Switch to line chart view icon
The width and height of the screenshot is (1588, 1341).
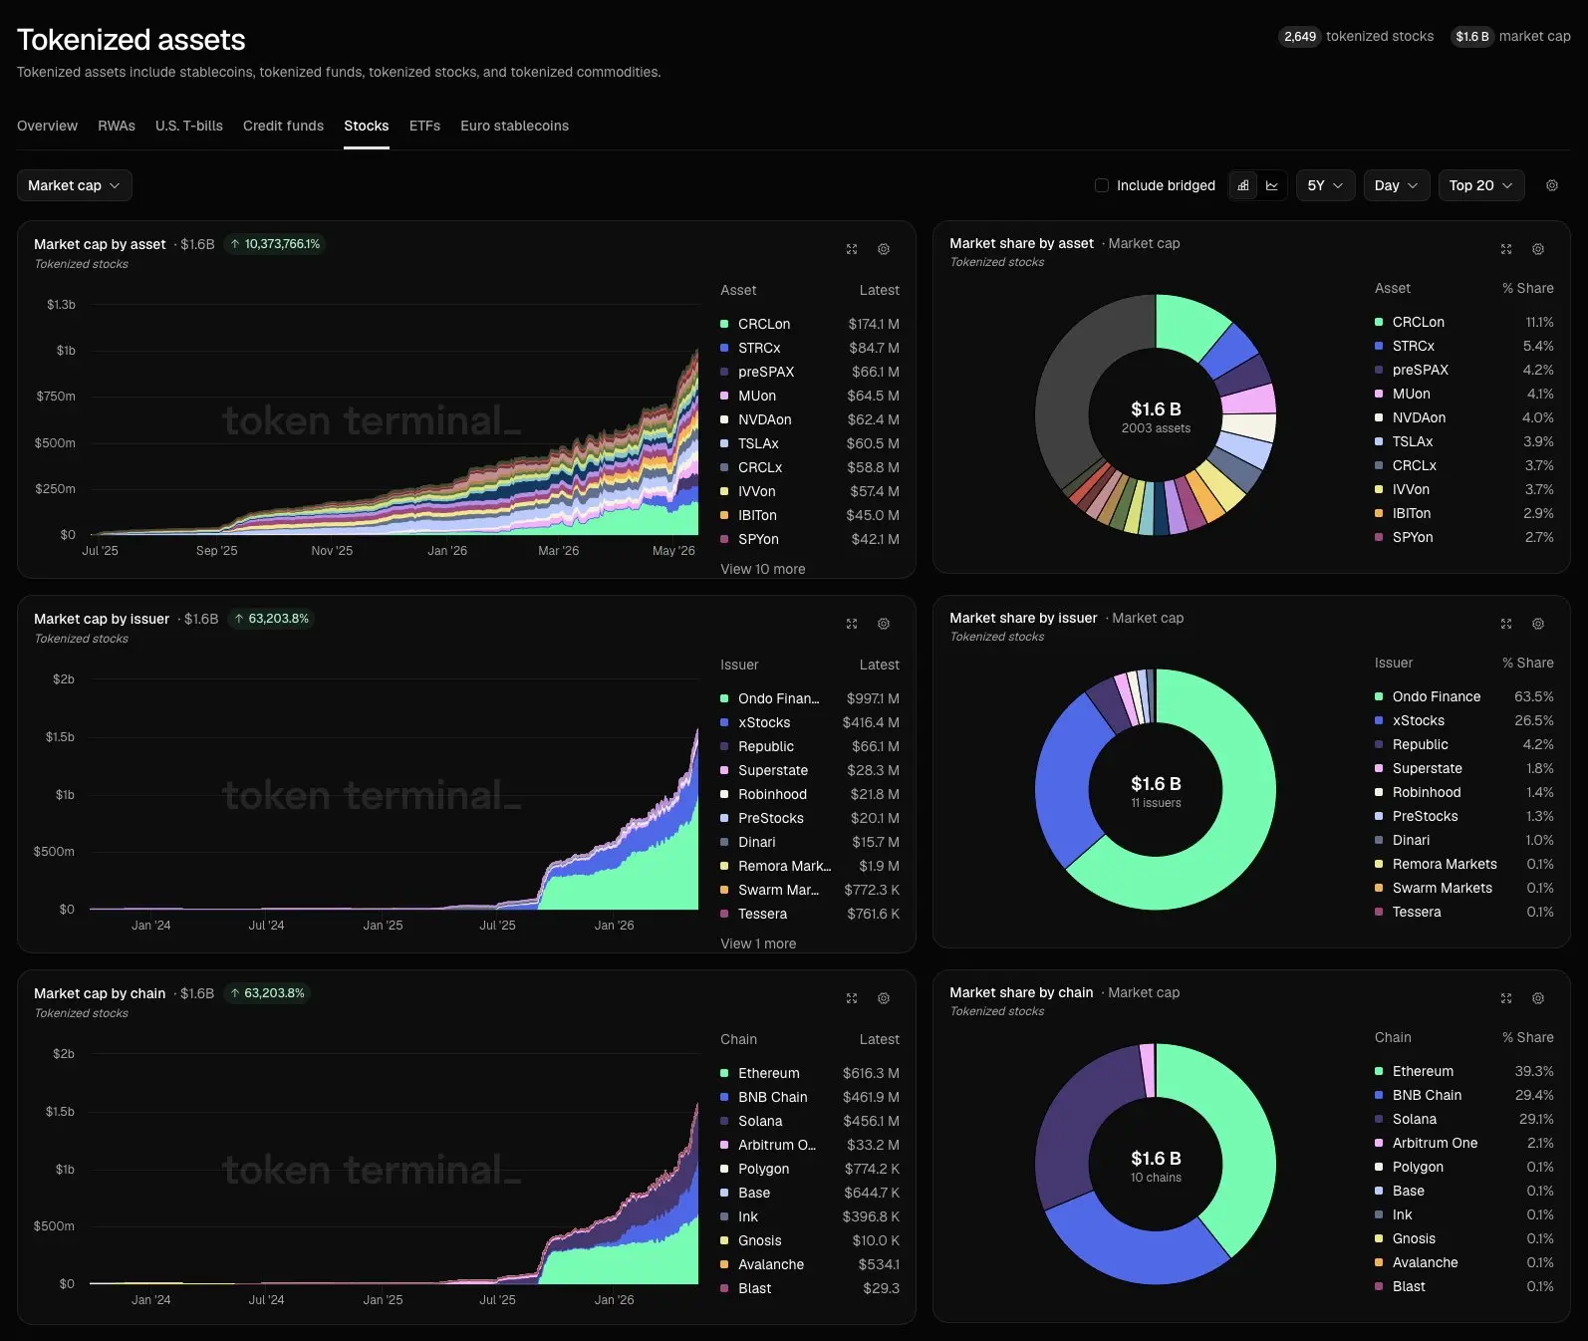coord(1272,185)
